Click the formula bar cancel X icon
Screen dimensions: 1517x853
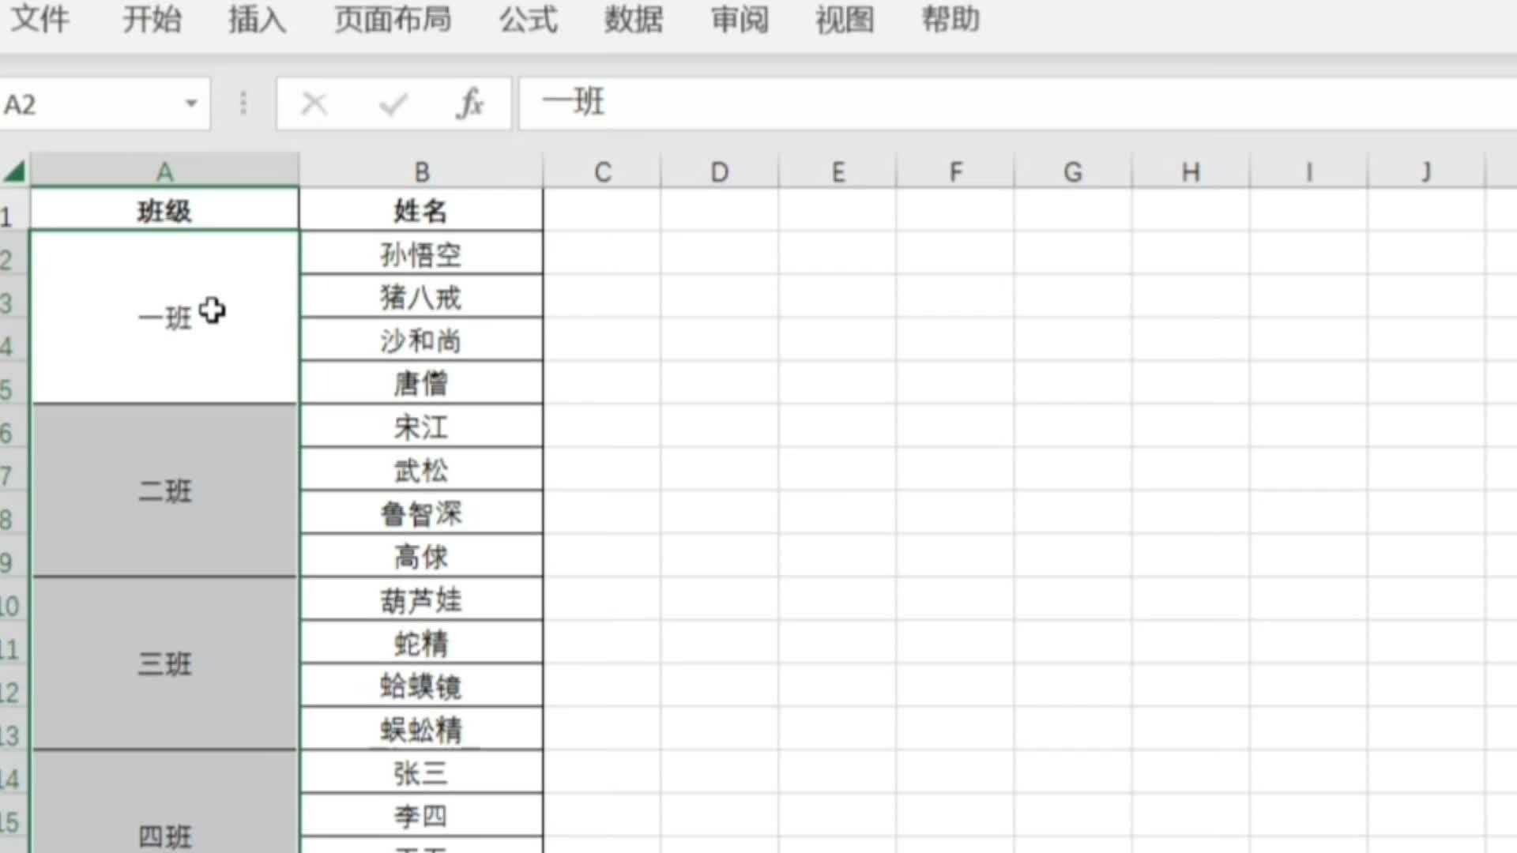(x=314, y=103)
